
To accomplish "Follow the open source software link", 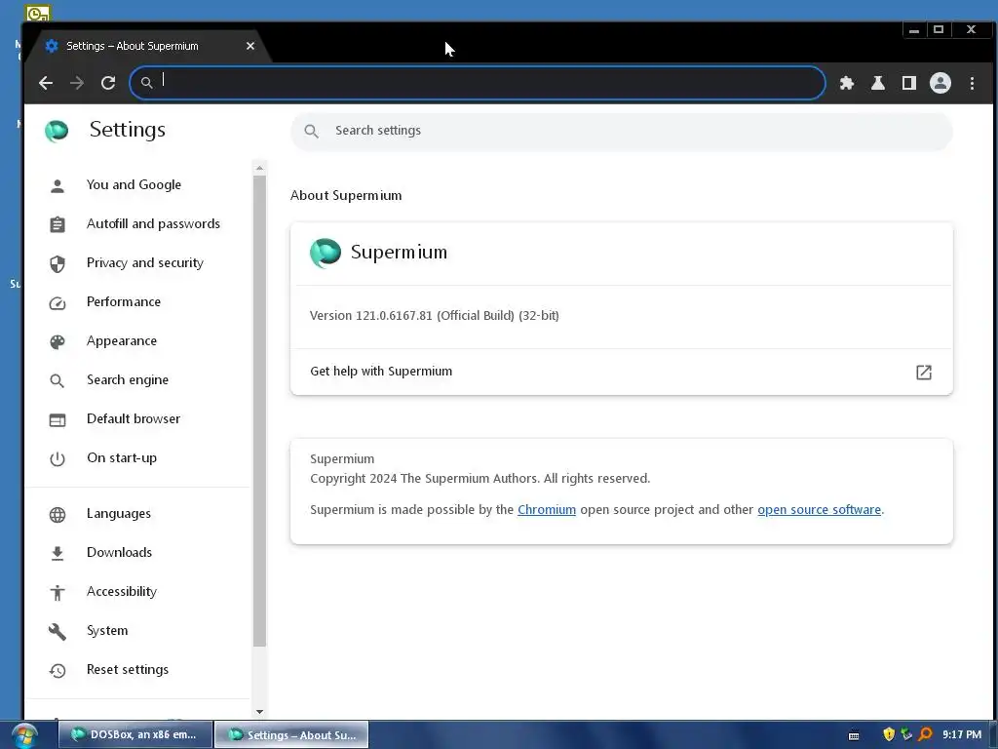I will tap(819, 509).
